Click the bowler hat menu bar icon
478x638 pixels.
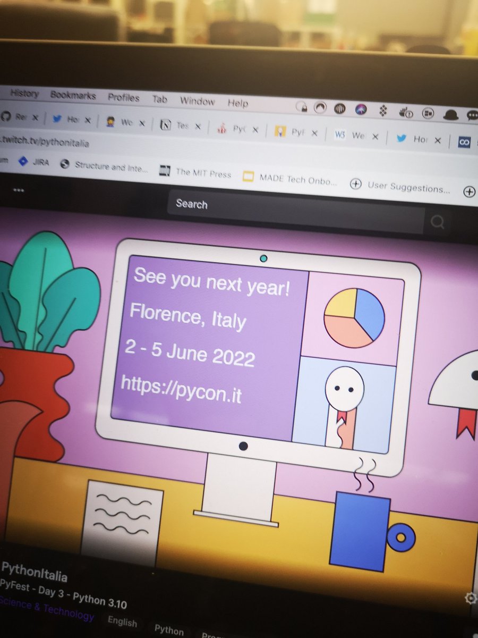click(x=450, y=114)
